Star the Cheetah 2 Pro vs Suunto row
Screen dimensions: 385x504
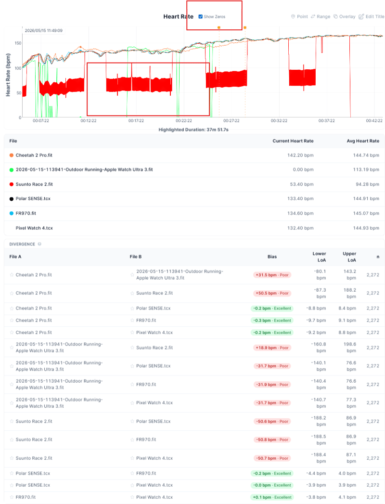(x=12, y=293)
